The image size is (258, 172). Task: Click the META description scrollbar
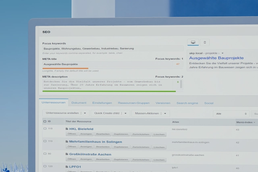pyautogui.click(x=181, y=84)
